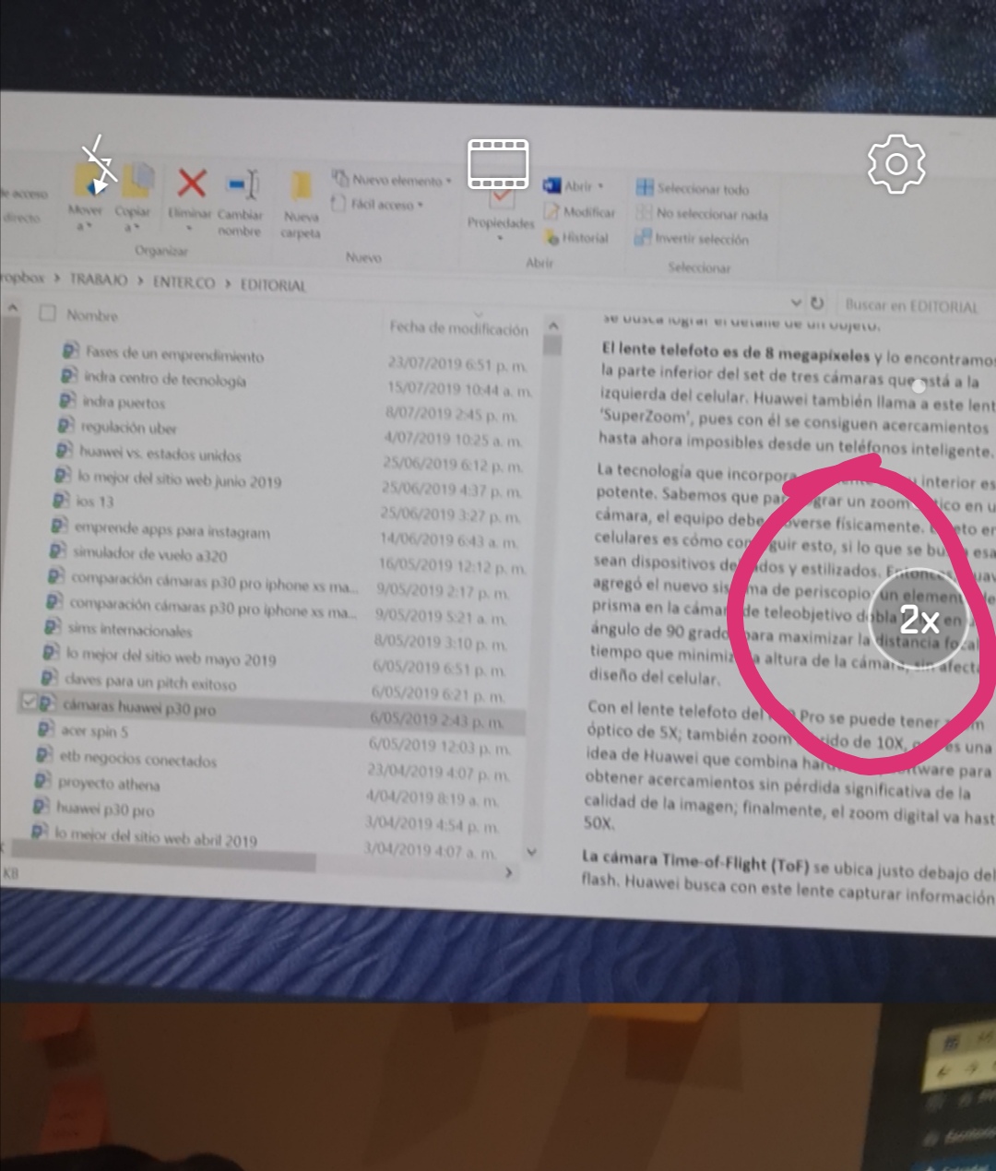
Task: Click the file list vertical scrollbar thumb
Action: 552,345
